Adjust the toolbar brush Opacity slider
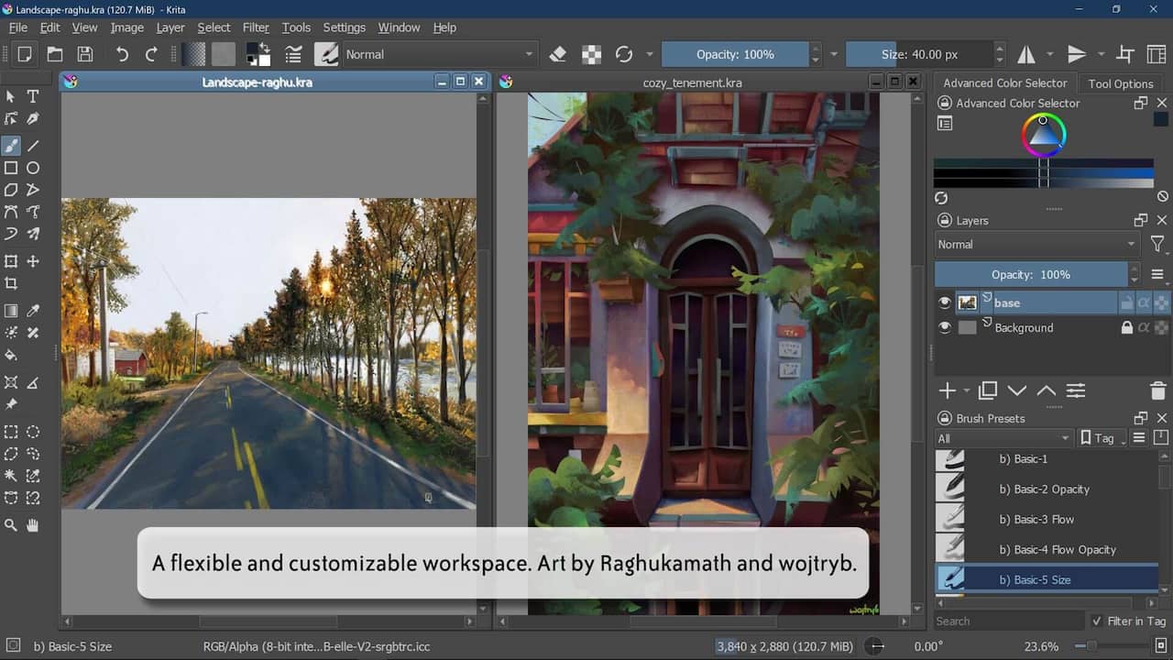The width and height of the screenshot is (1173, 660). point(735,54)
